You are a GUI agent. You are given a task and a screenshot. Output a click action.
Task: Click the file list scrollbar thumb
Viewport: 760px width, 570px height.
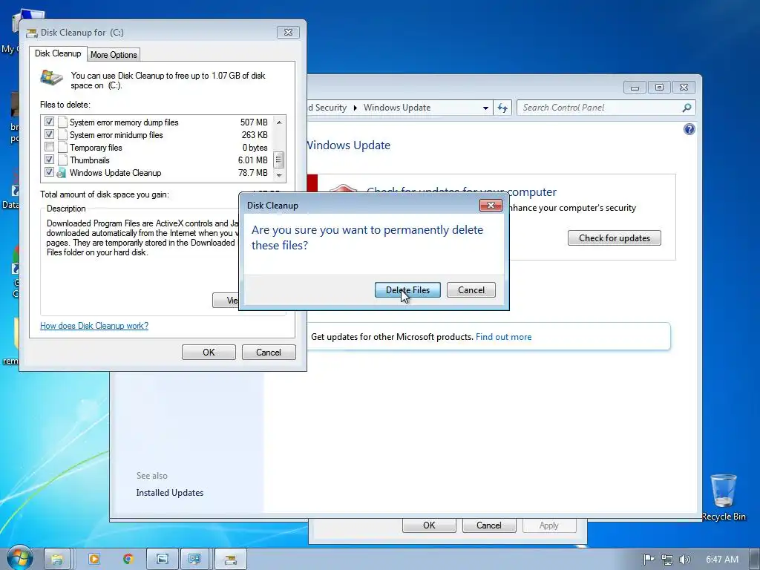click(279, 160)
